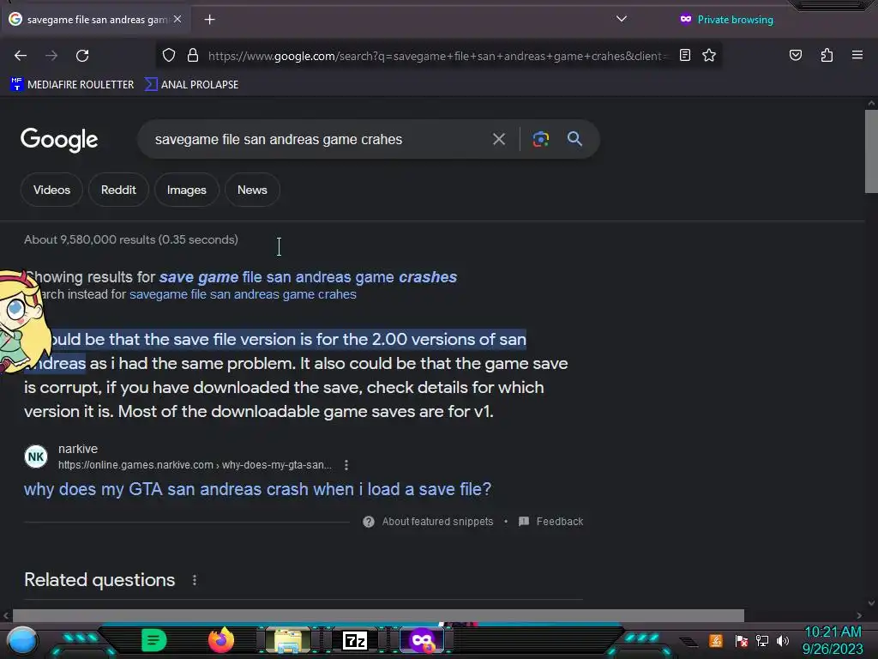Click the vertical scrollbar thumb
The image size is (878, 659).
pyautogui.click(x=871, y=151)
